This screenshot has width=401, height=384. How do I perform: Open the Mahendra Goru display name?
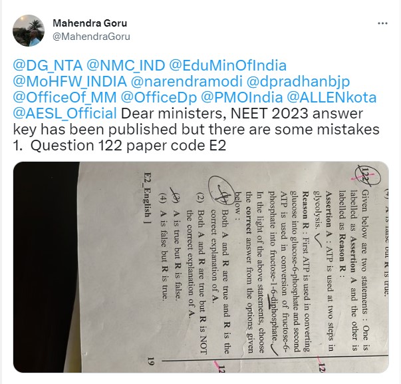tap(90, 23)
